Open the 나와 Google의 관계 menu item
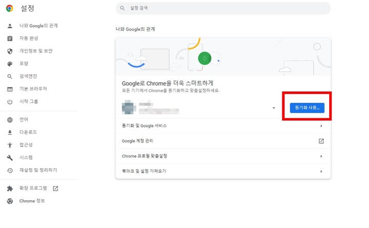The width and height of the screenshot is (369, 228). (39, 26)
